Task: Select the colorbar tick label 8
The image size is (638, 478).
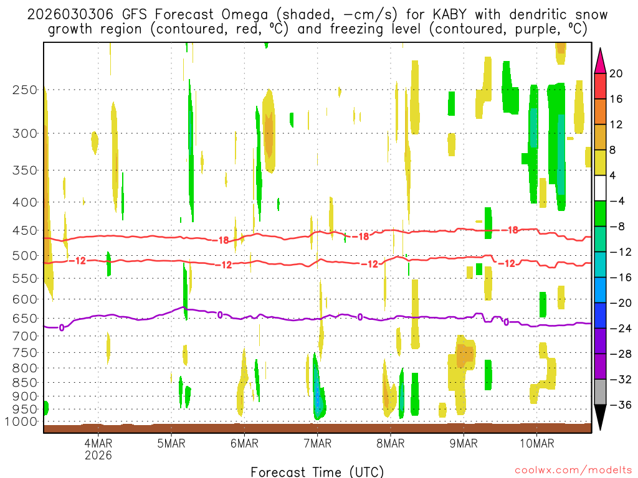Action: (612, 151)
